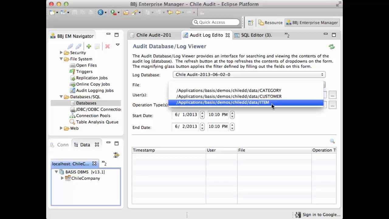
Task: Close the Audit Log Editor tab
Action: (x=228, y=35)
